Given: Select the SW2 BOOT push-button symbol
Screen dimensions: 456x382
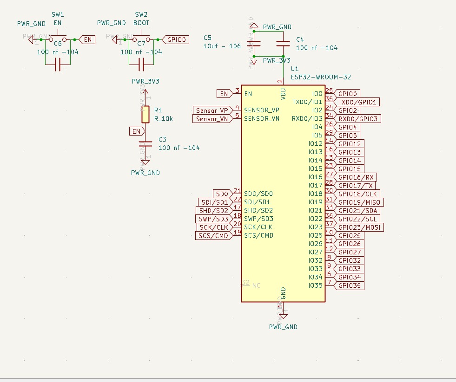Looking at the screenshot, I should (141, 37).
